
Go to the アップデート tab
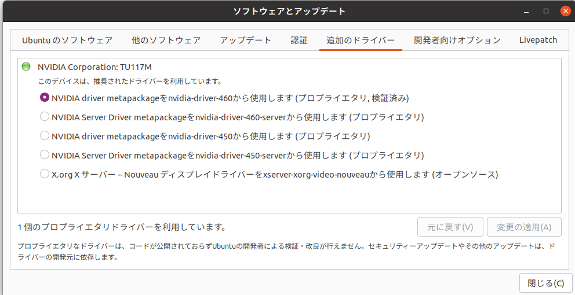245,40
